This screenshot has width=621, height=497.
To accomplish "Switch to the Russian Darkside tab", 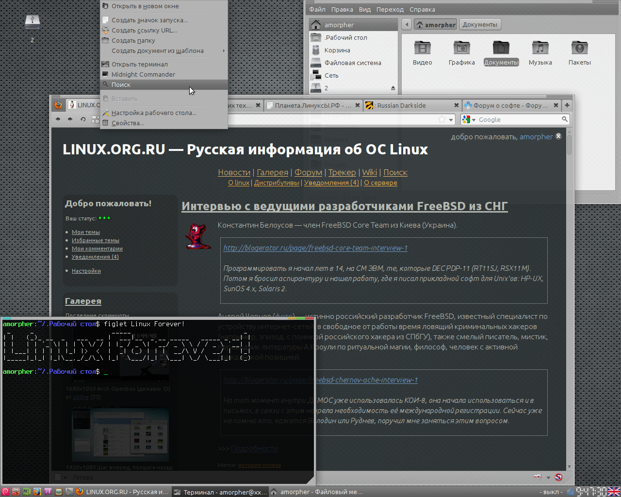I will 401,105.
